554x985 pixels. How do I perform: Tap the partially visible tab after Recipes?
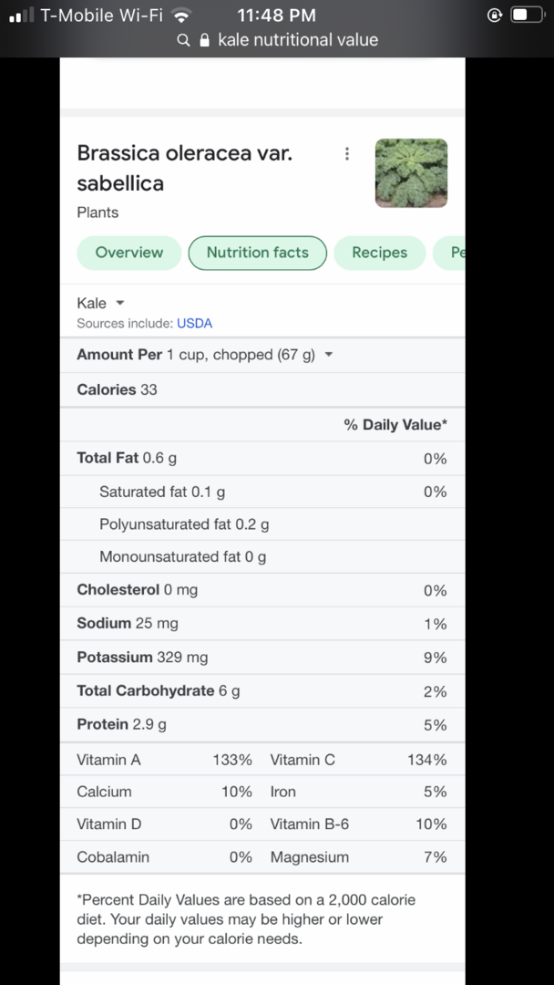449,253
